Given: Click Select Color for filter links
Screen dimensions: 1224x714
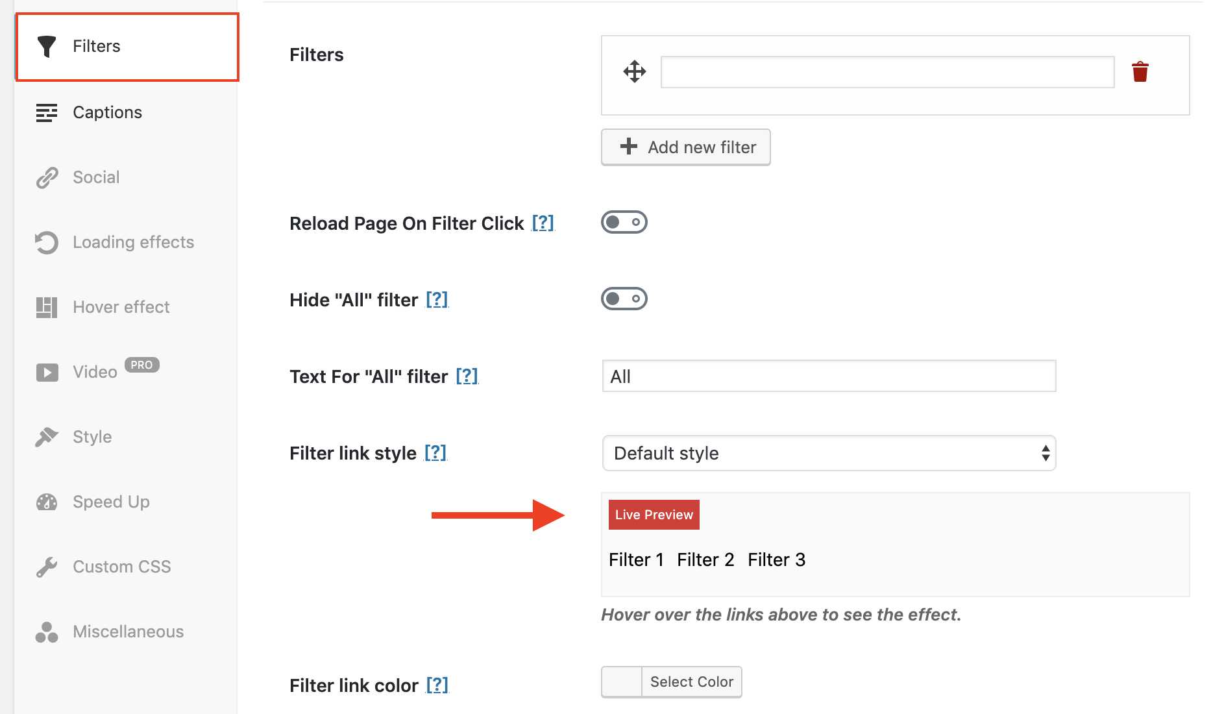Looking at the screenshot, I should (x=691, y=682).
